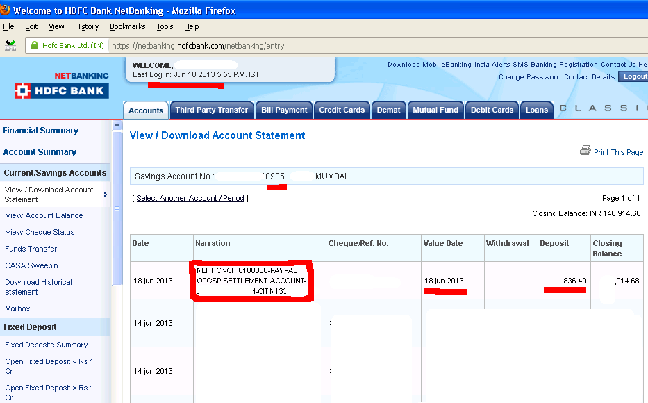Open the View menu
The image size is (648, 403).
point(57,26)
